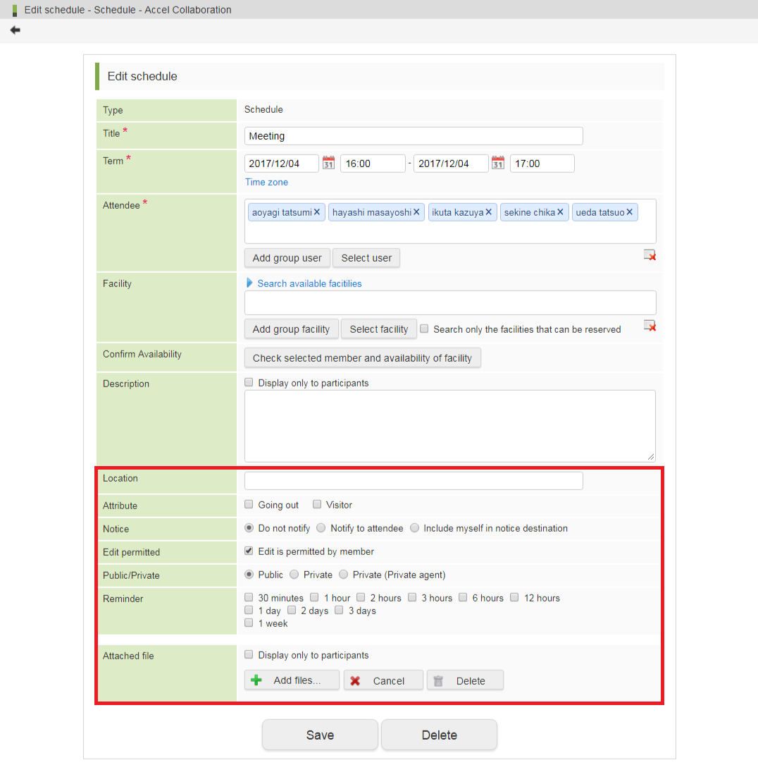758x765 pixels.
Task: Select the Notify to attendee option
Action: 321,528
